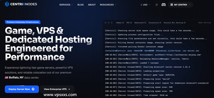Image resolution: width=214 pixels, height=98 pixels.
Task: Click the grid icon in My Centrix
Action: 171,5
